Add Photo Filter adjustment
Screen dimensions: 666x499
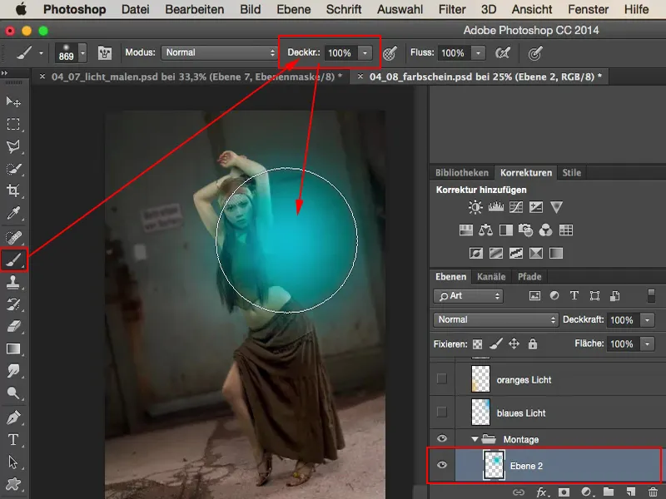coord(526,230)
